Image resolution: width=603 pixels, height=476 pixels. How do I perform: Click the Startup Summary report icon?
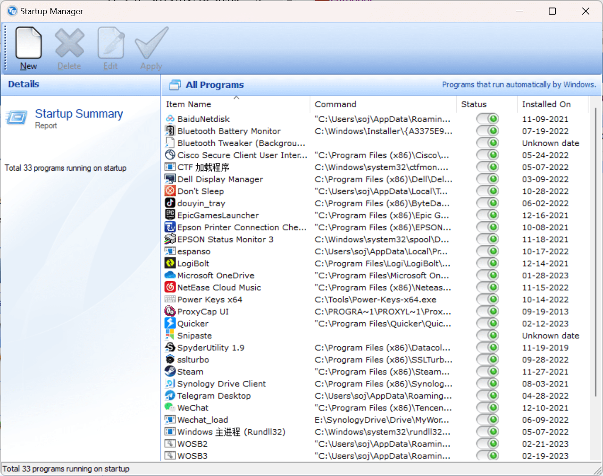[x=17, y=118]
